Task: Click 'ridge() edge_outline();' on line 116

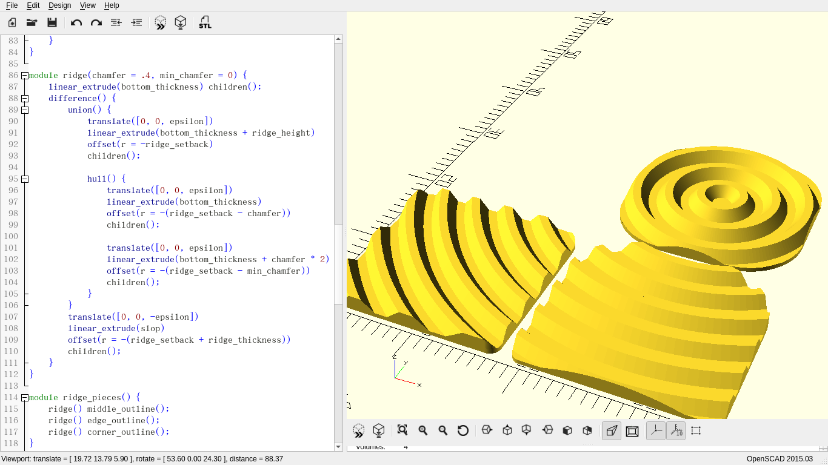Action: [104, 421]
